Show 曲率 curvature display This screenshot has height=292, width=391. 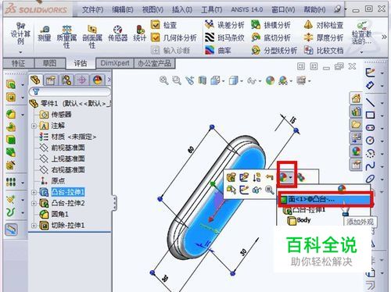[x=218, y=50]
